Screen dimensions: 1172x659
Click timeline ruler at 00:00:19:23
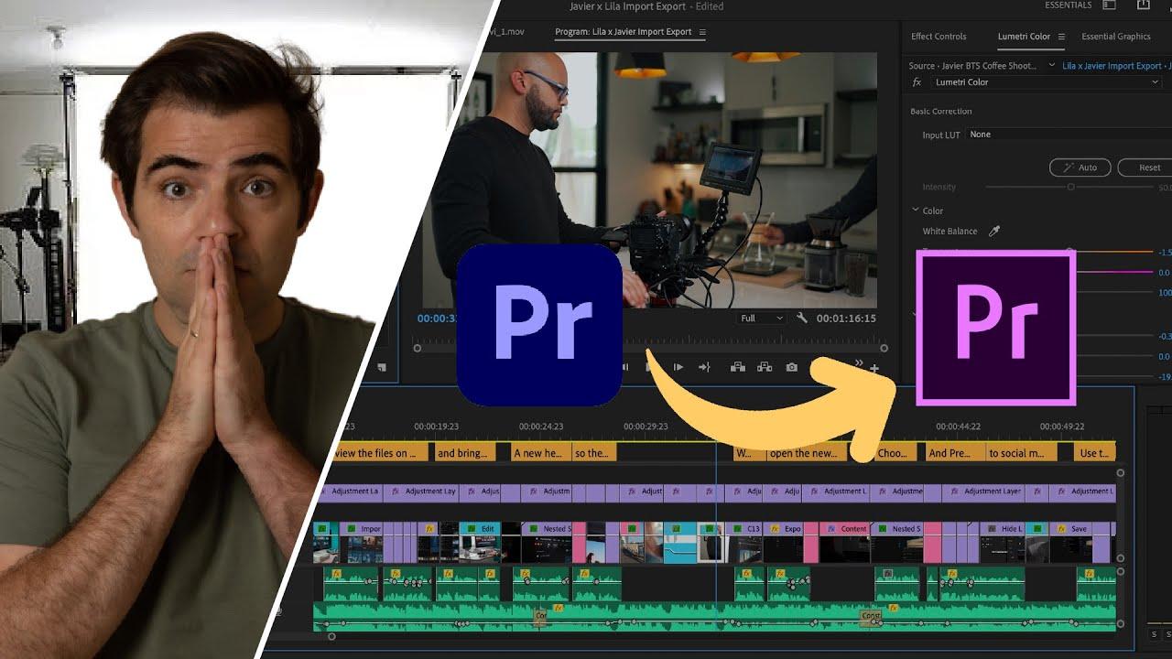coord(436,427)
